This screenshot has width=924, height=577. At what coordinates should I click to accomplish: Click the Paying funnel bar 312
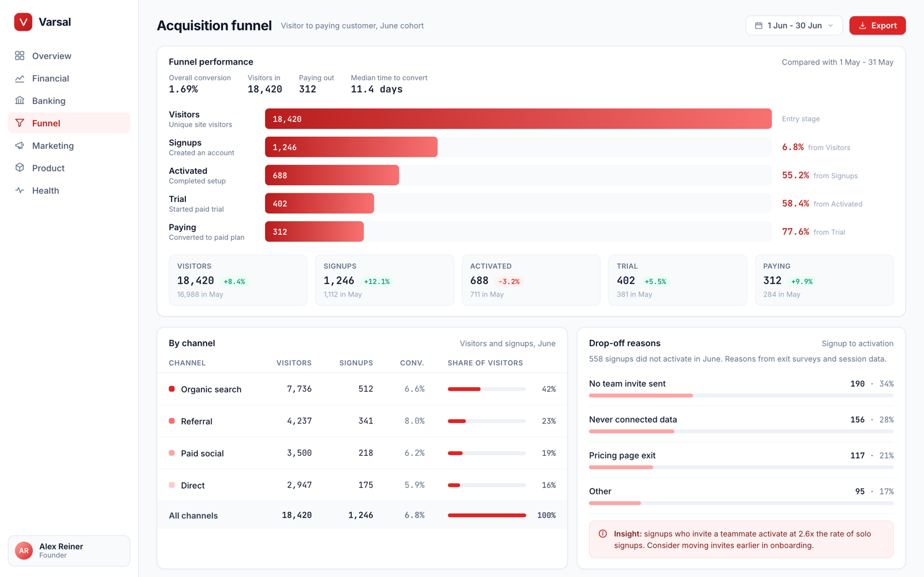click(314, 232)
